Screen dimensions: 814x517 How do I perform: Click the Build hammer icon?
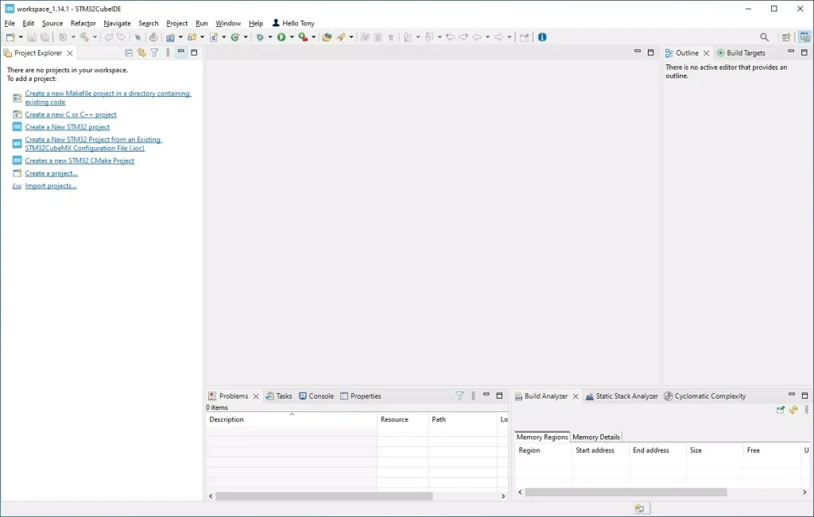83,37
